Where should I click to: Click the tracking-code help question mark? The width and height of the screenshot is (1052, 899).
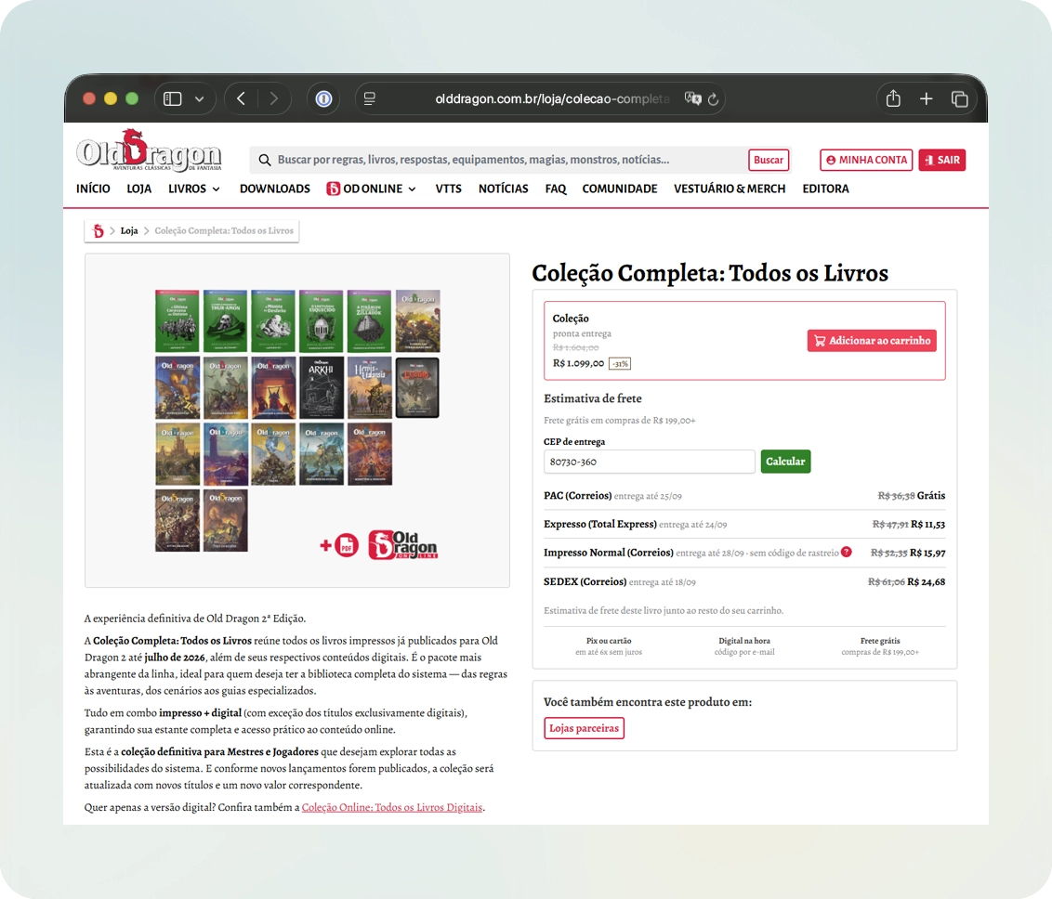846,553
